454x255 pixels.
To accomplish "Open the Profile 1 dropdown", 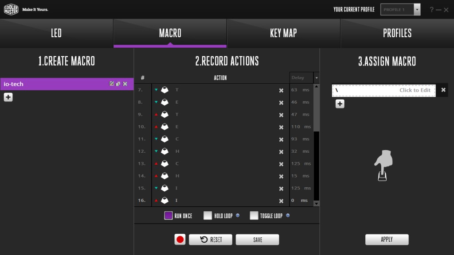I will (417, 10).
